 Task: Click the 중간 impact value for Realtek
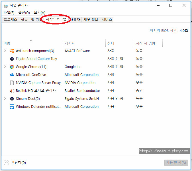(x=139, y=91)
